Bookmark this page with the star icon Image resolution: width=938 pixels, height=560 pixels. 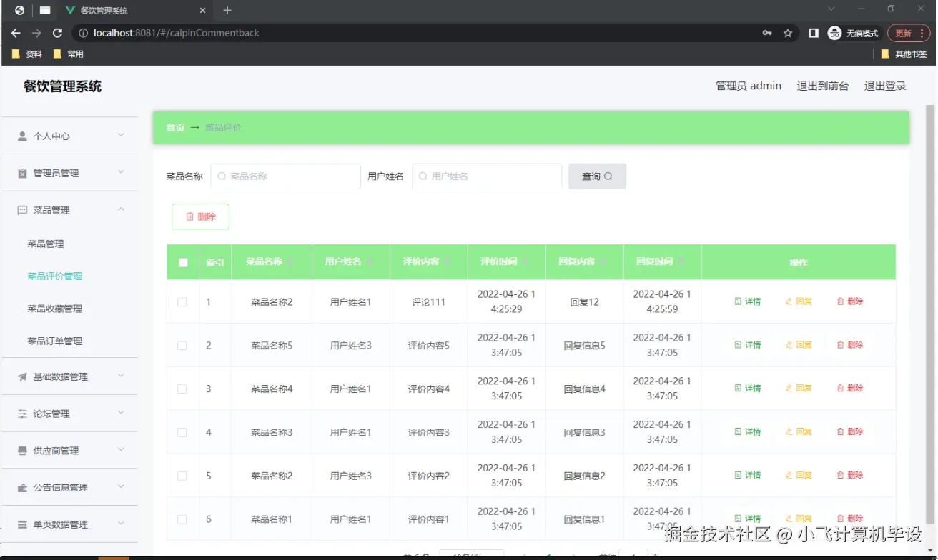point(788,33)
